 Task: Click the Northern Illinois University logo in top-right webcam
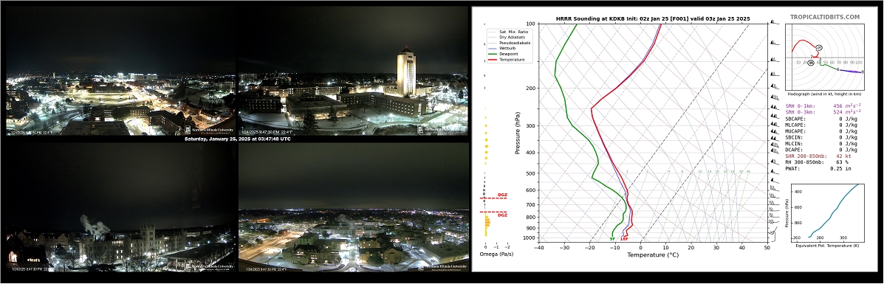point(442,130)
